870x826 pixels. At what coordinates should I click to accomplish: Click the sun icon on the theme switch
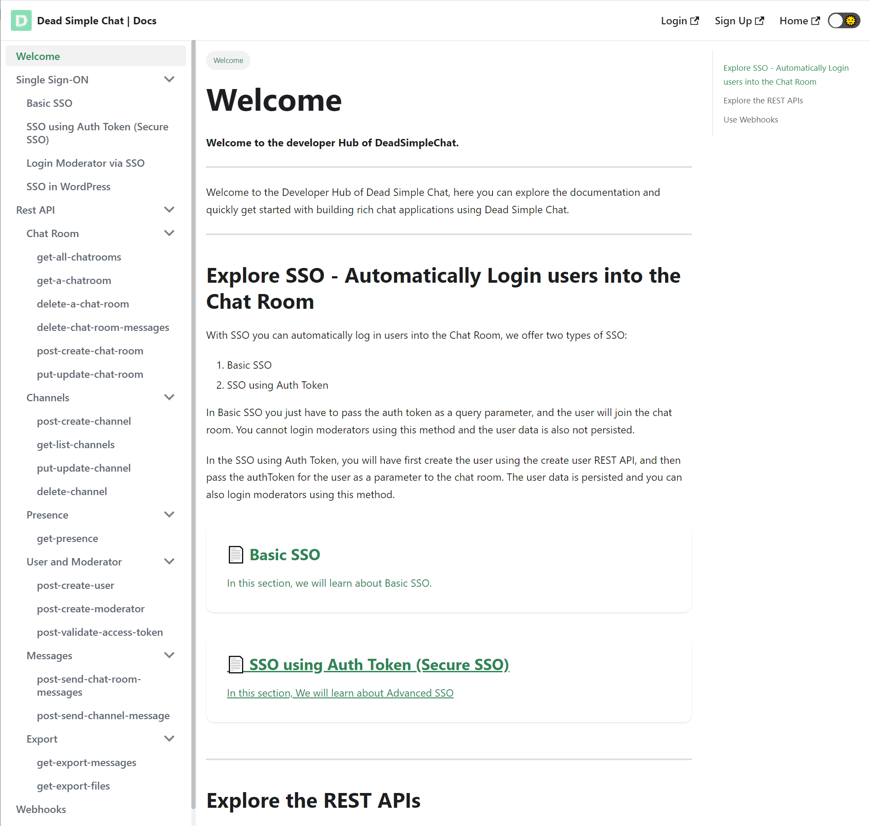point(851,20)
